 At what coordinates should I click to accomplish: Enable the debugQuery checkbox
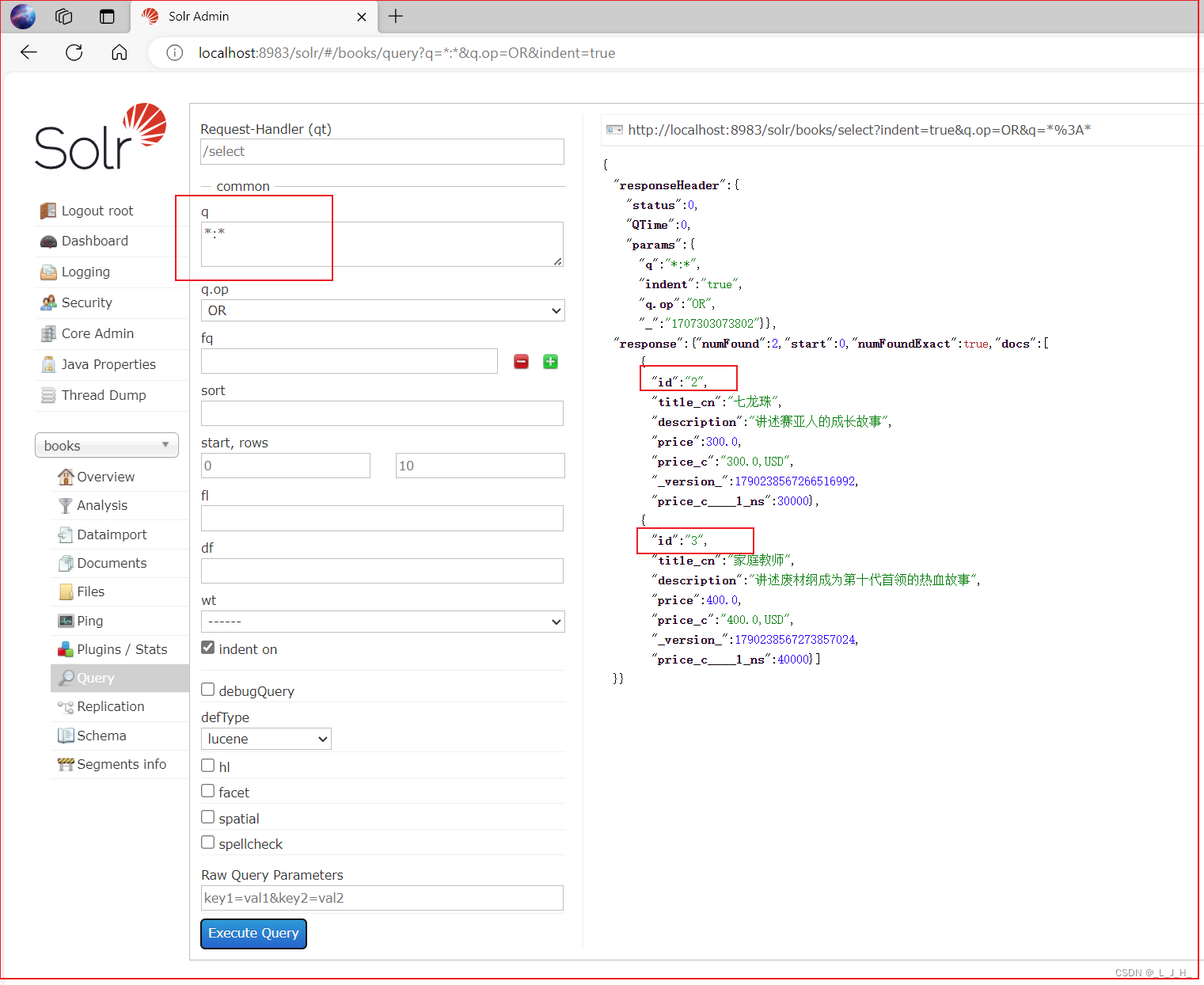pos(208,690)
